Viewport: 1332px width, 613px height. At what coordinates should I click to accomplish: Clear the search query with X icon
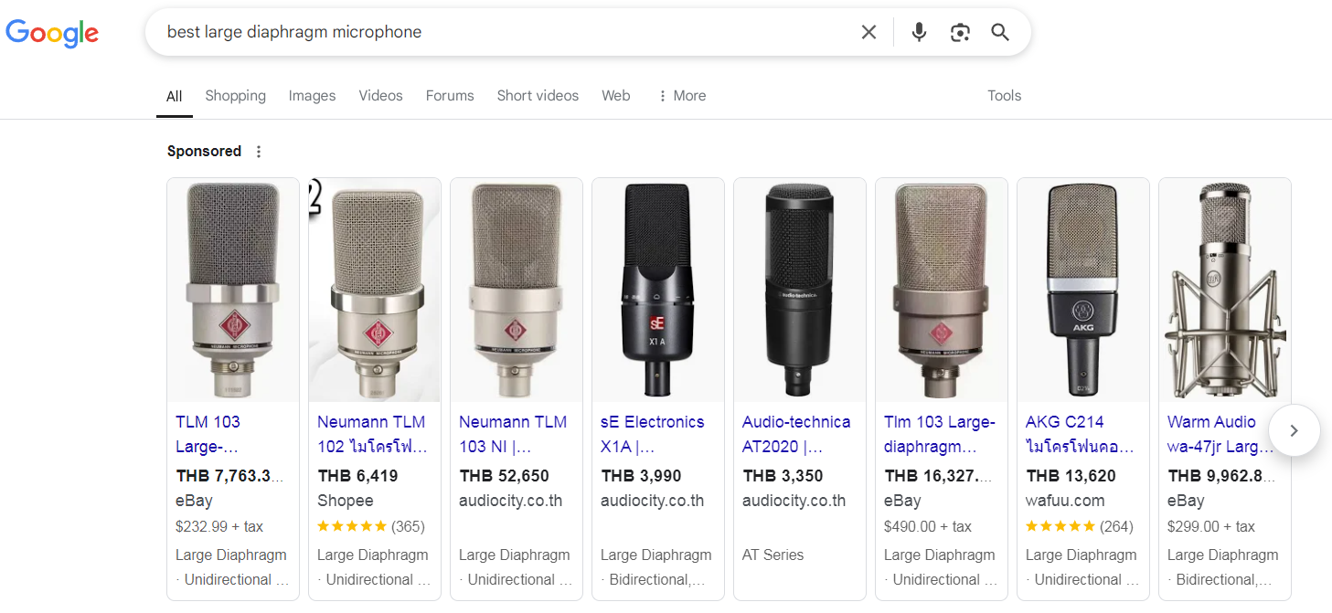tap(868, 33)
